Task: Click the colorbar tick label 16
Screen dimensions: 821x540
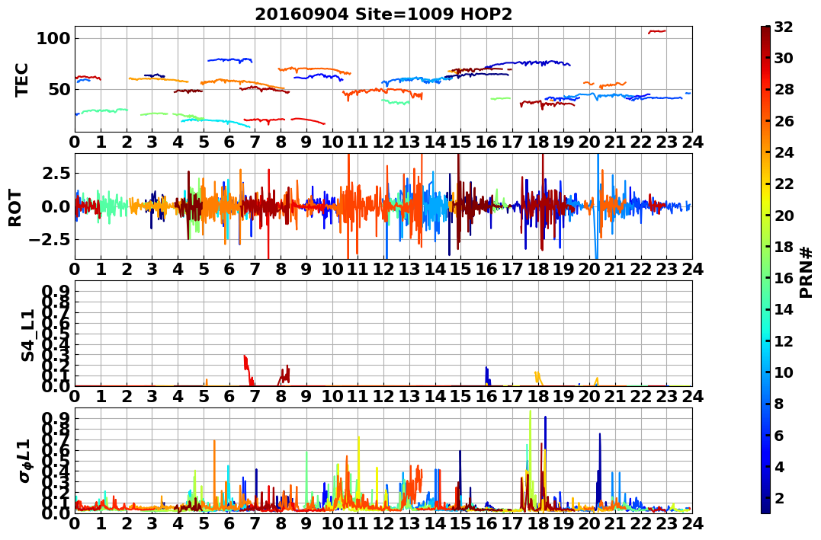Action: click(x=784, y=278)
